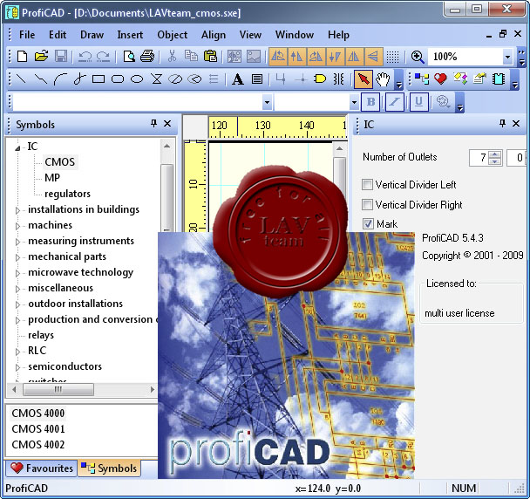This screenshot has width=530, height=499.
Task: Expand measuring instruments tree node
Action: click(17, 242)
